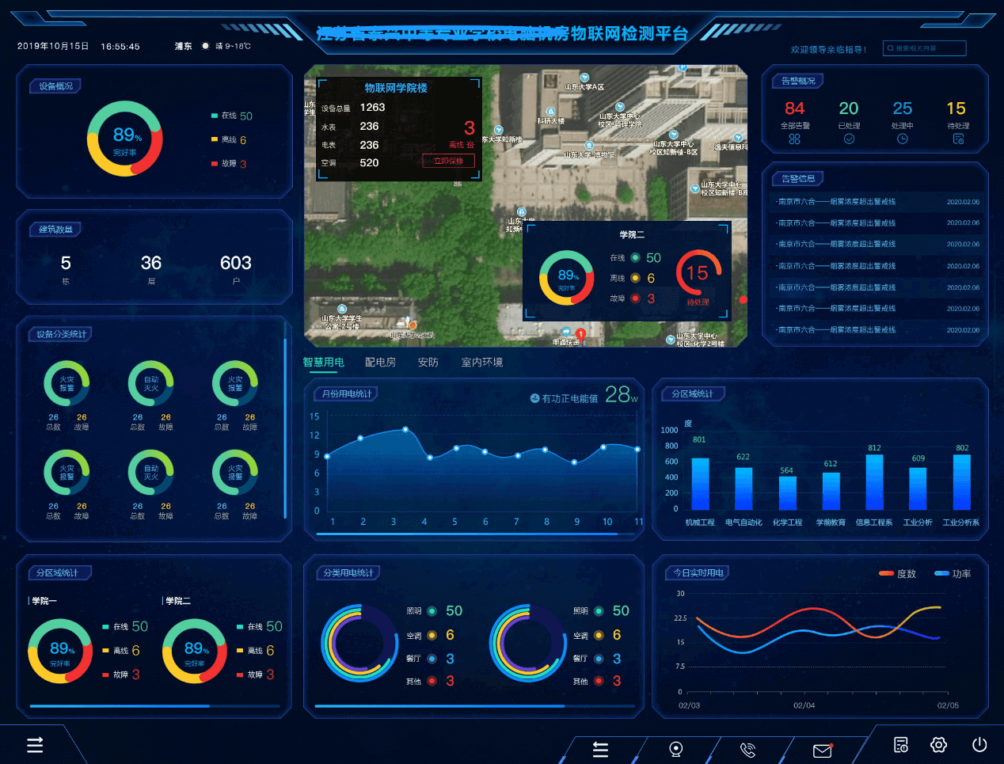Click the 立即保修 button on the map popup
The width and height of the screenshot is (1004, 764).
point(448,161)
